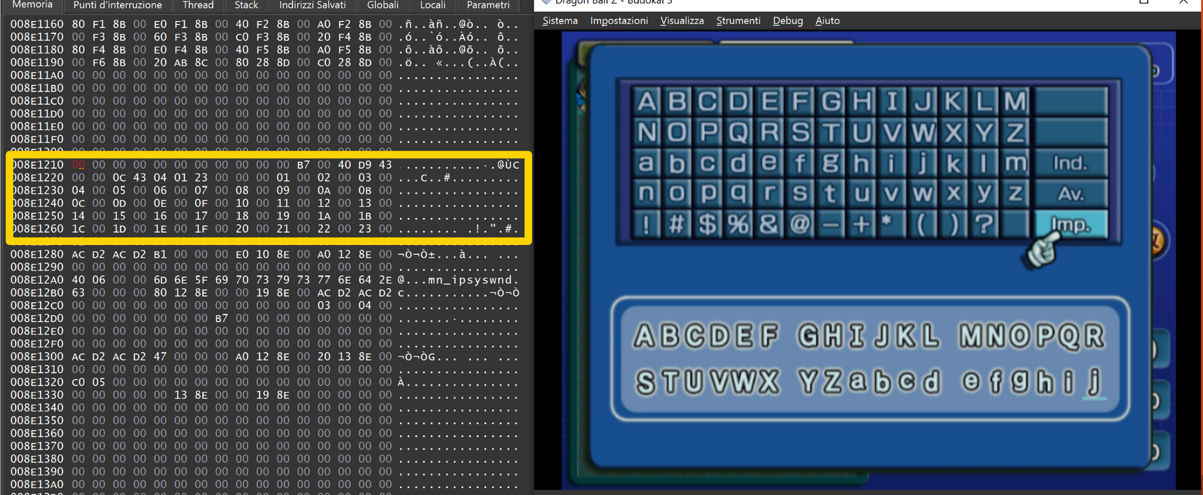Open the Punti d'interruzione tab

click(117, 5)
